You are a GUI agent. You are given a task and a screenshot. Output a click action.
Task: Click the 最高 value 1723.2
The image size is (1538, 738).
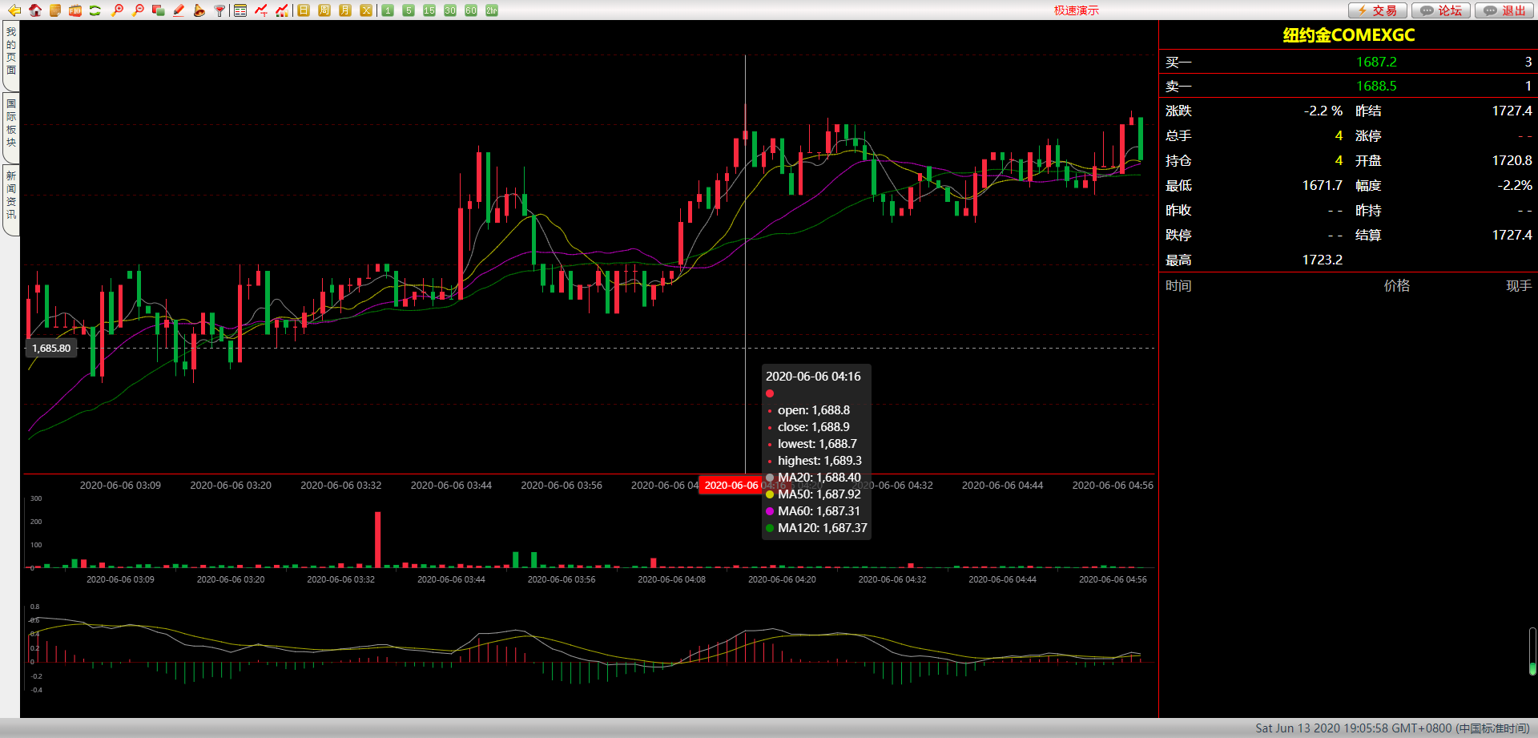[x=1323, y=260]
